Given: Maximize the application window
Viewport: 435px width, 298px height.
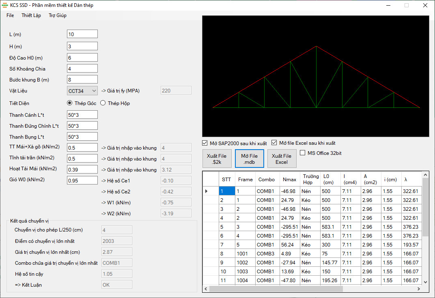Looking at the screenshot, I should 406,5.
